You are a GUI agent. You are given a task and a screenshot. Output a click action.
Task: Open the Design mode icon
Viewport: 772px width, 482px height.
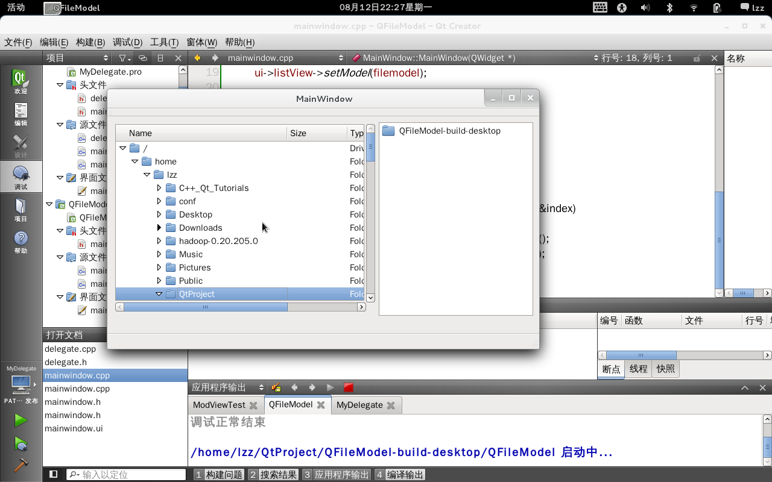coord(21,146)
